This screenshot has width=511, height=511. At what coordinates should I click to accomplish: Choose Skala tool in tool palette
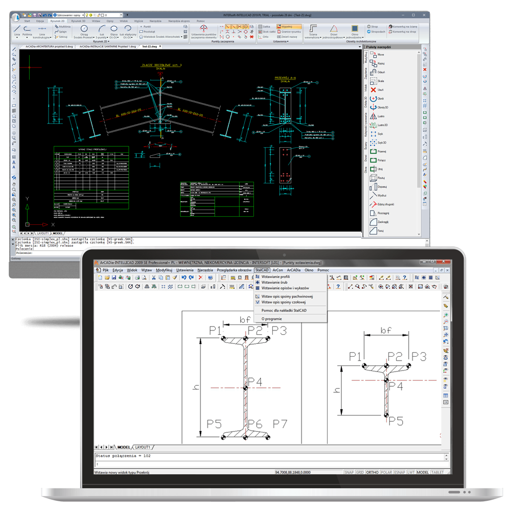[377, 81]
